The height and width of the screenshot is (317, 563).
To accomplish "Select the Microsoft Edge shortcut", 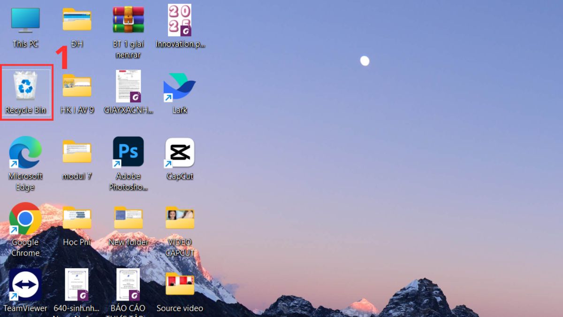I will [x=25, y=152].
